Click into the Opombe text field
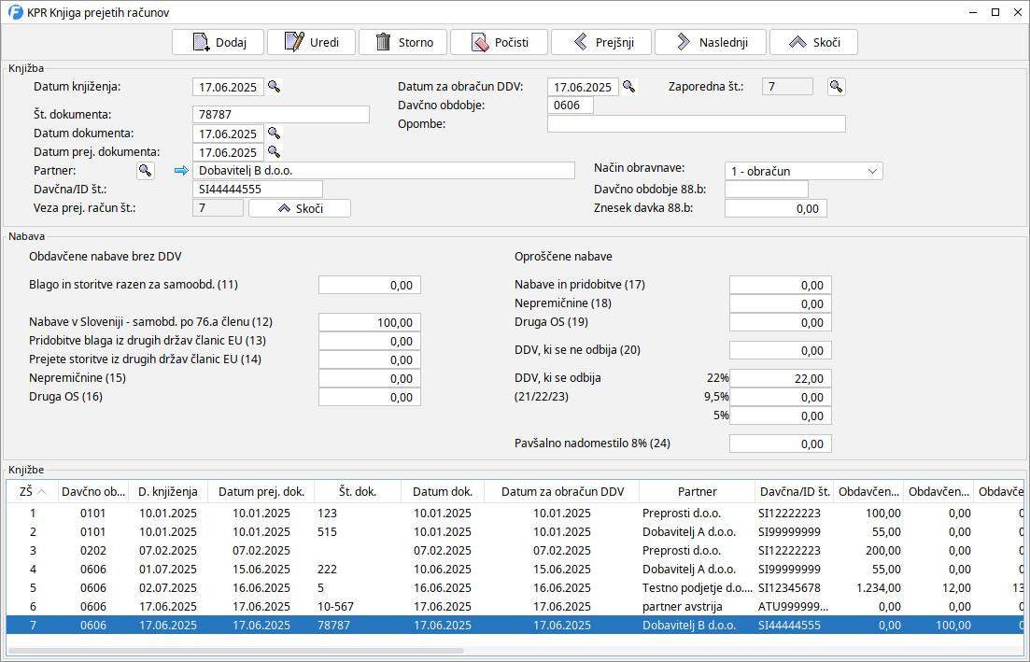Image resolution: width=1030 pixels, height=662 pixels. (696, 124)
